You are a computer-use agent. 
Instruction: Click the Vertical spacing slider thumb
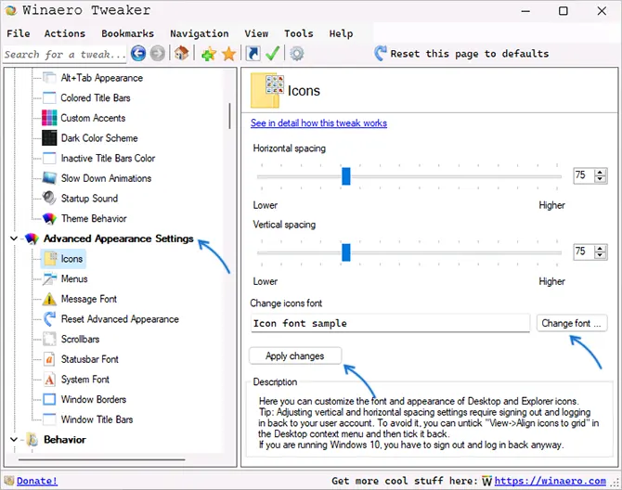(346, 252)
